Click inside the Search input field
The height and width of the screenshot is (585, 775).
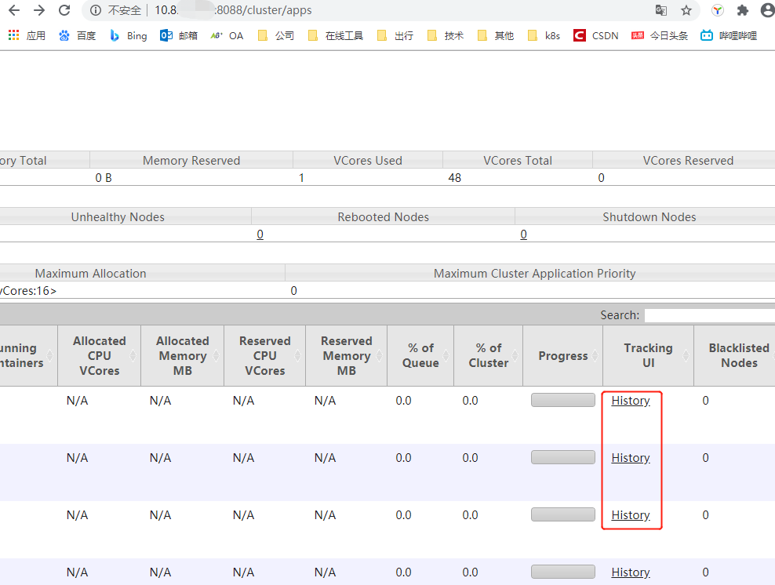[x=709, y=314]
